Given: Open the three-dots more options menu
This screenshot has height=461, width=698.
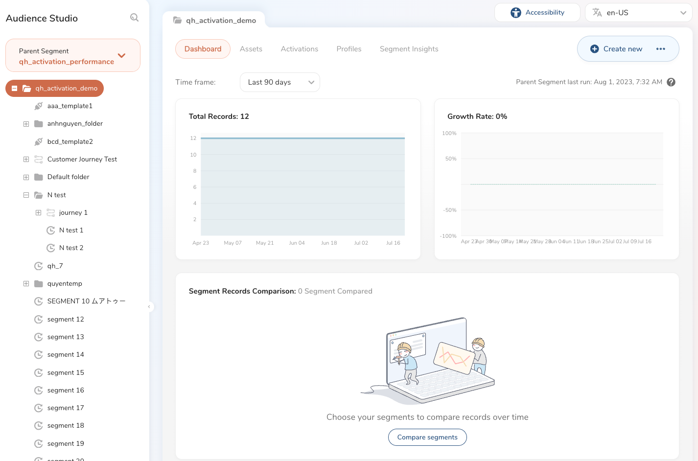Looking at the screenshot, I should (661, 49).
